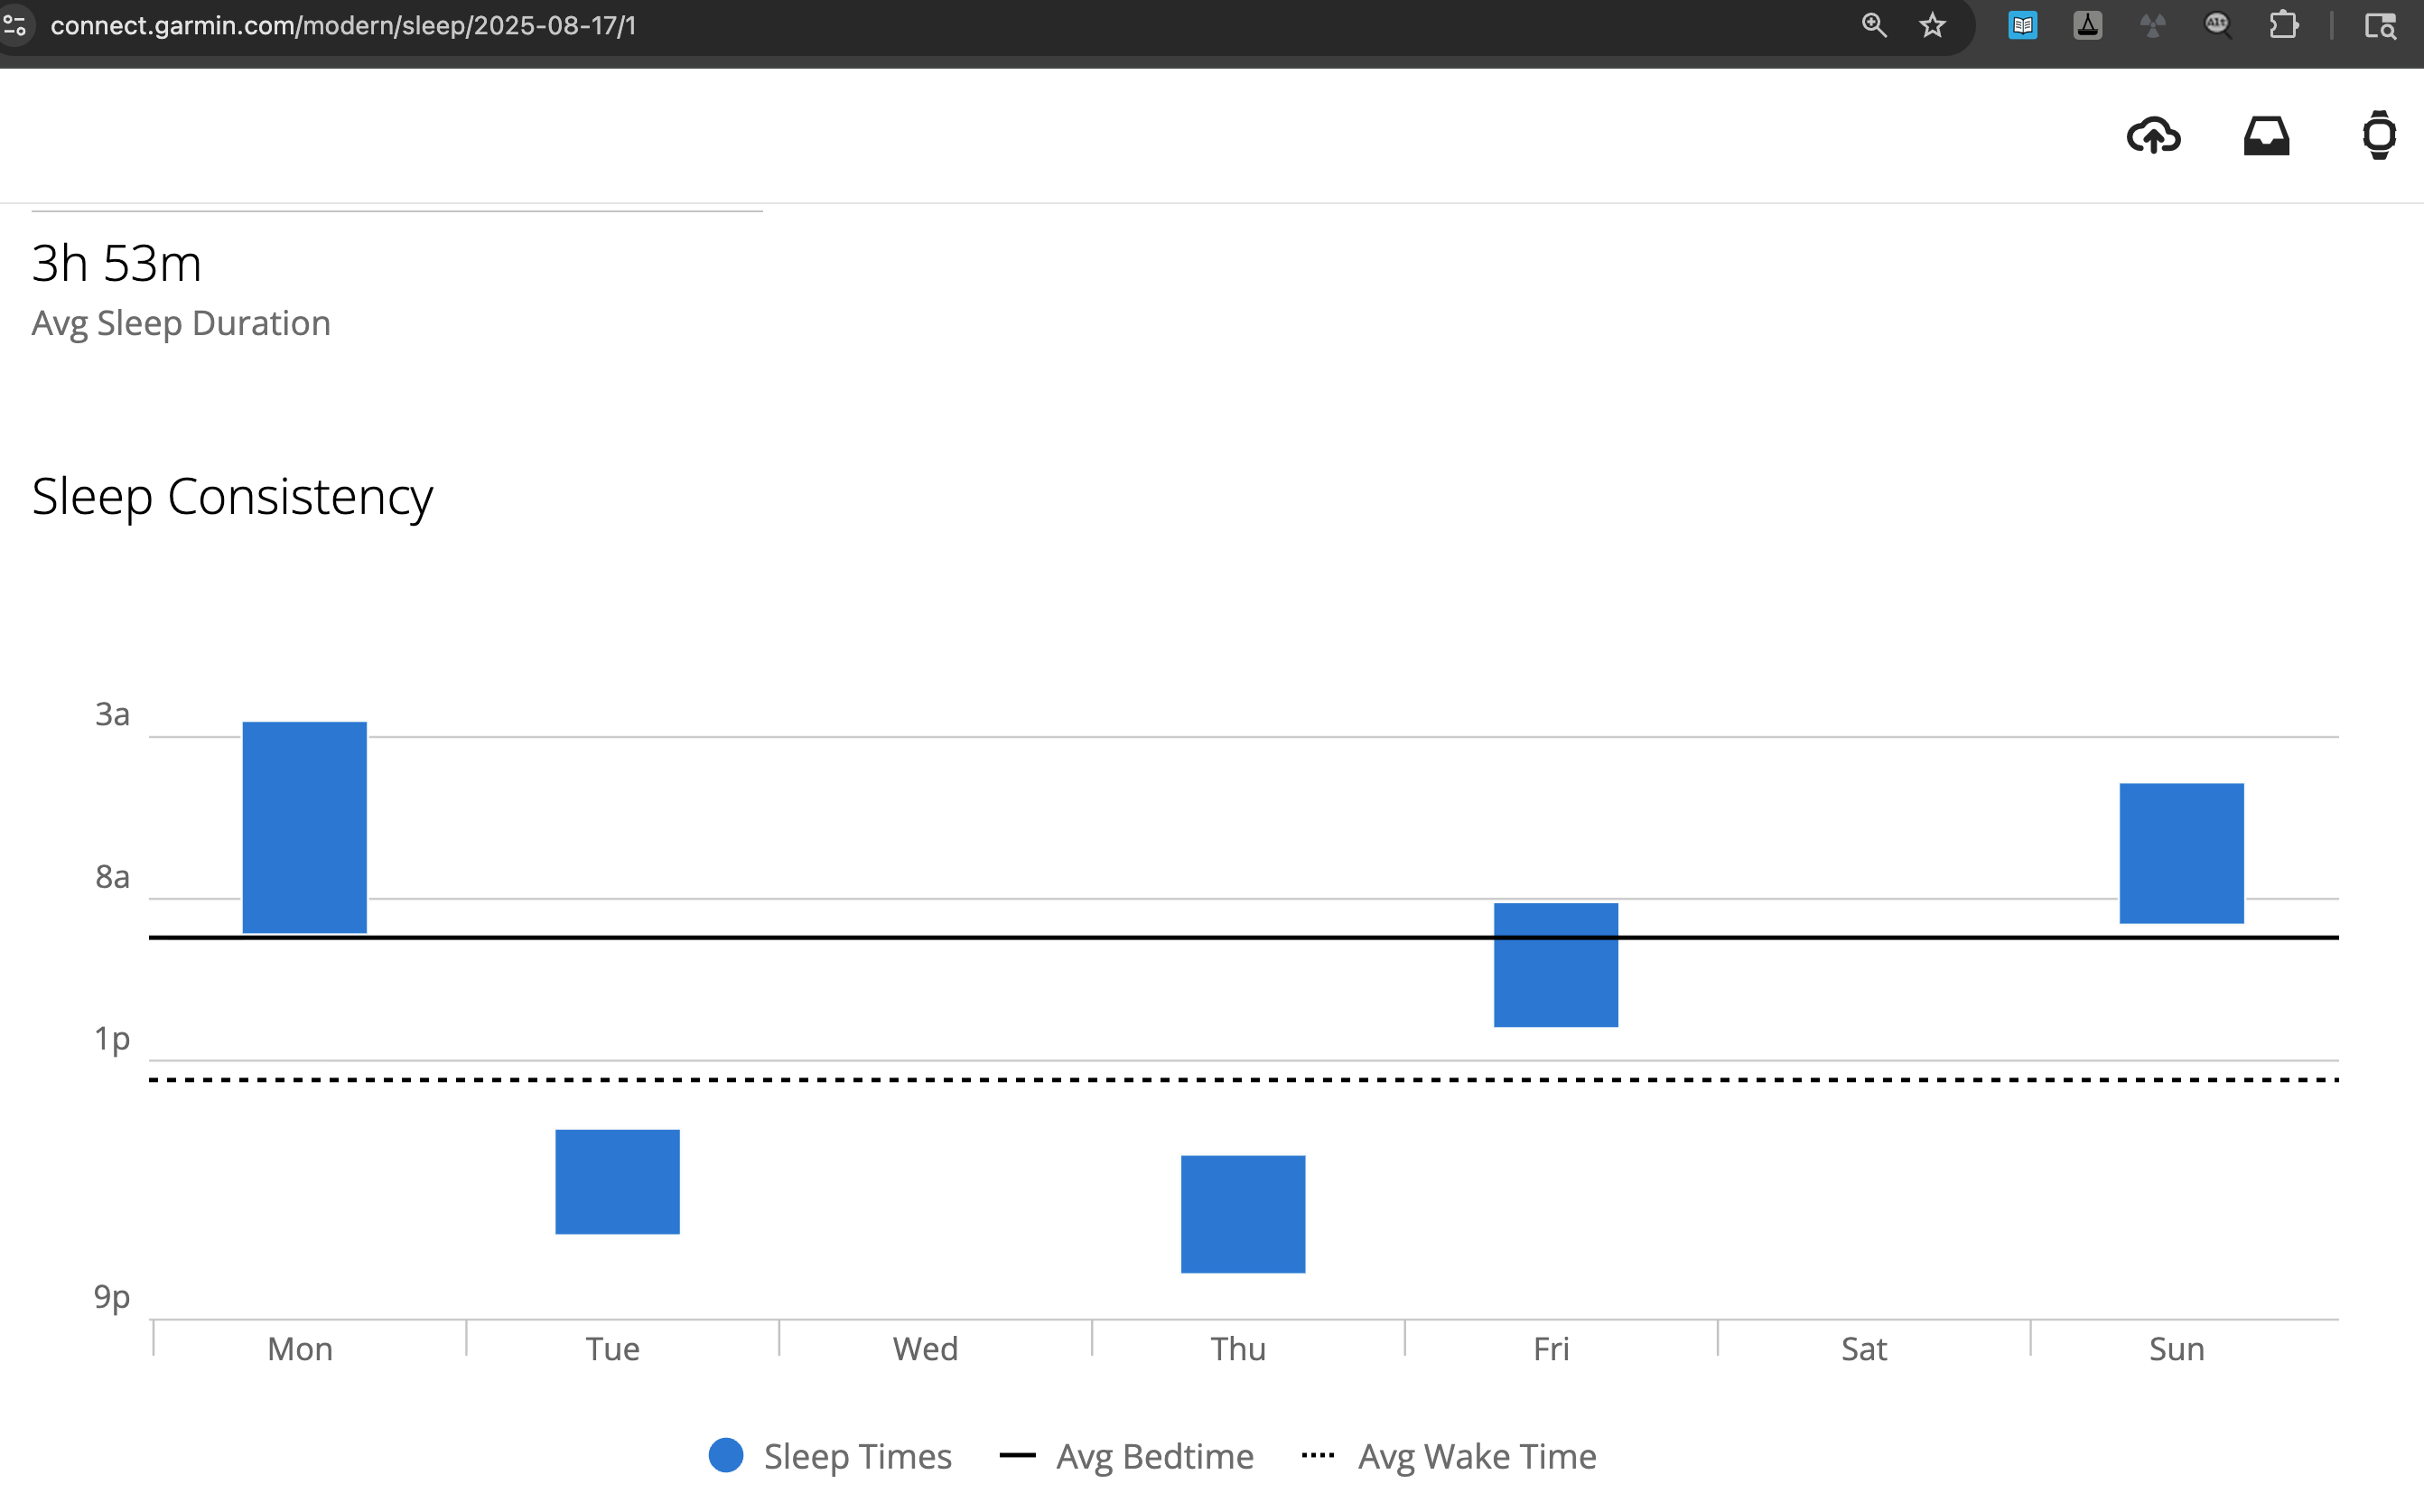Click the cloud upload icon
Viewport: 2424px width, 1512px height.
pyautogui.click(x=2153, y=135)
